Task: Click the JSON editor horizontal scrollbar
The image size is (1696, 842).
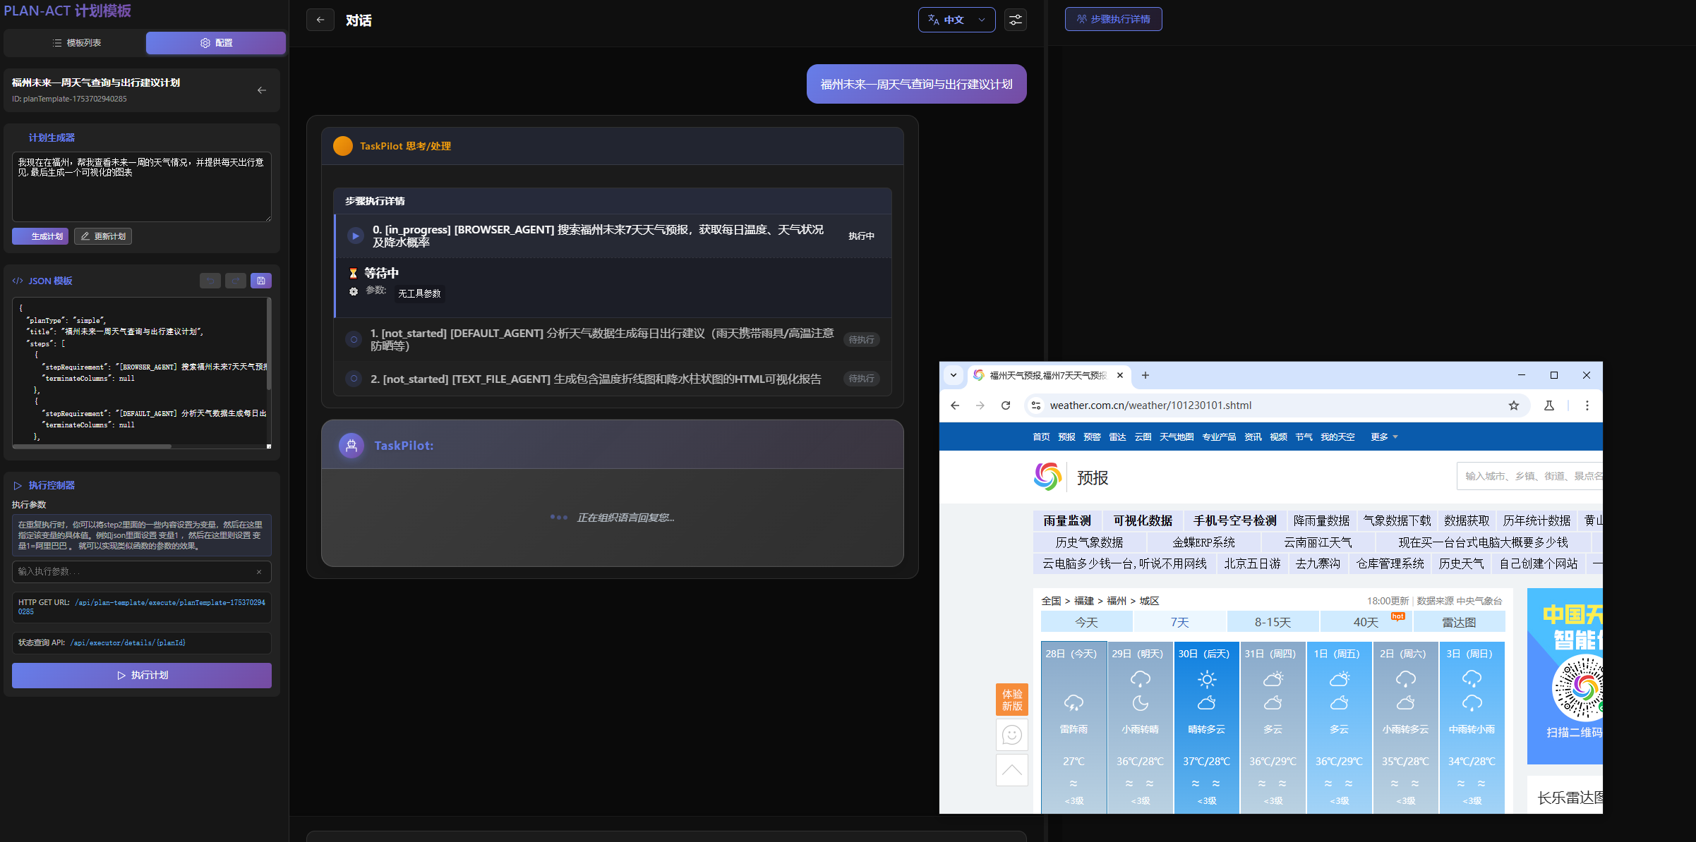Action: 92,446
